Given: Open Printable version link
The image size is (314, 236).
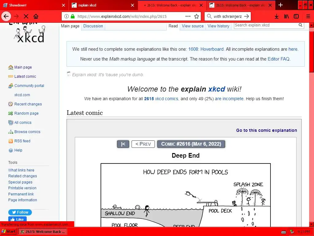Looking at the screenshot, I should coord(22,188).
